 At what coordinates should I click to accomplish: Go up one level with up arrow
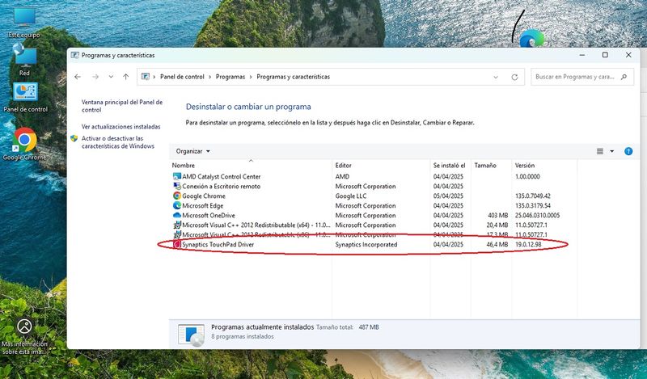tap(126, 77)
